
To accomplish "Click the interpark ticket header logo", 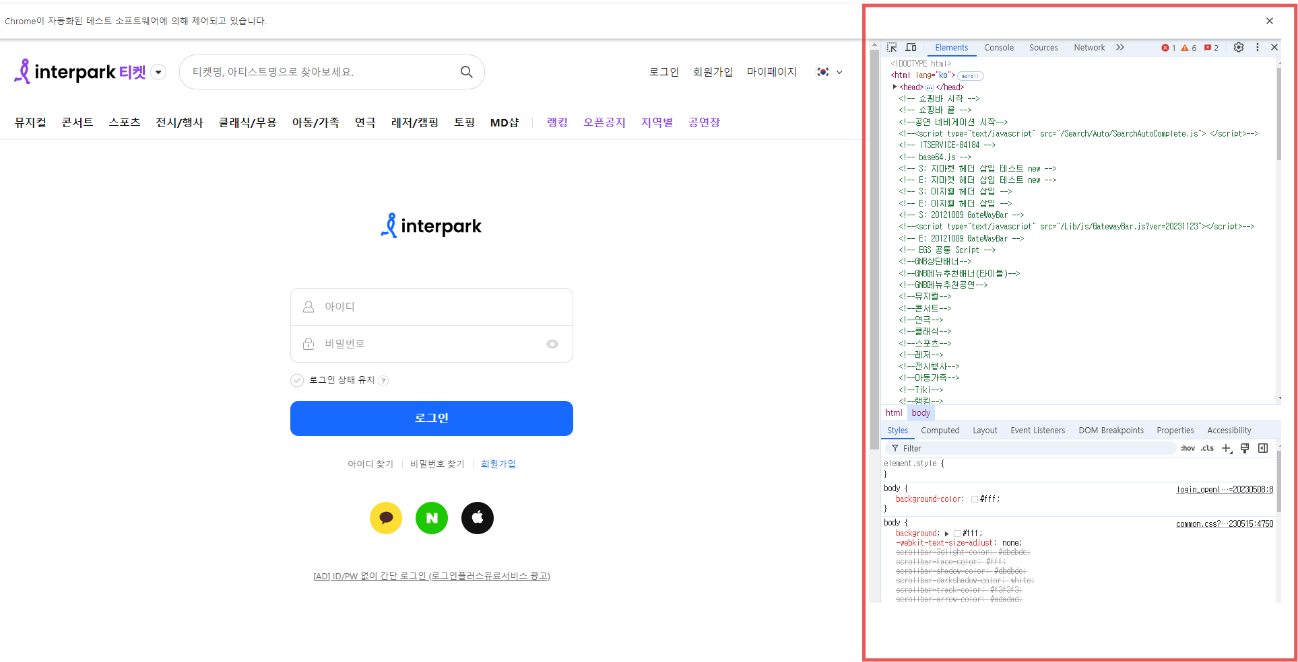I will point(80,71).
